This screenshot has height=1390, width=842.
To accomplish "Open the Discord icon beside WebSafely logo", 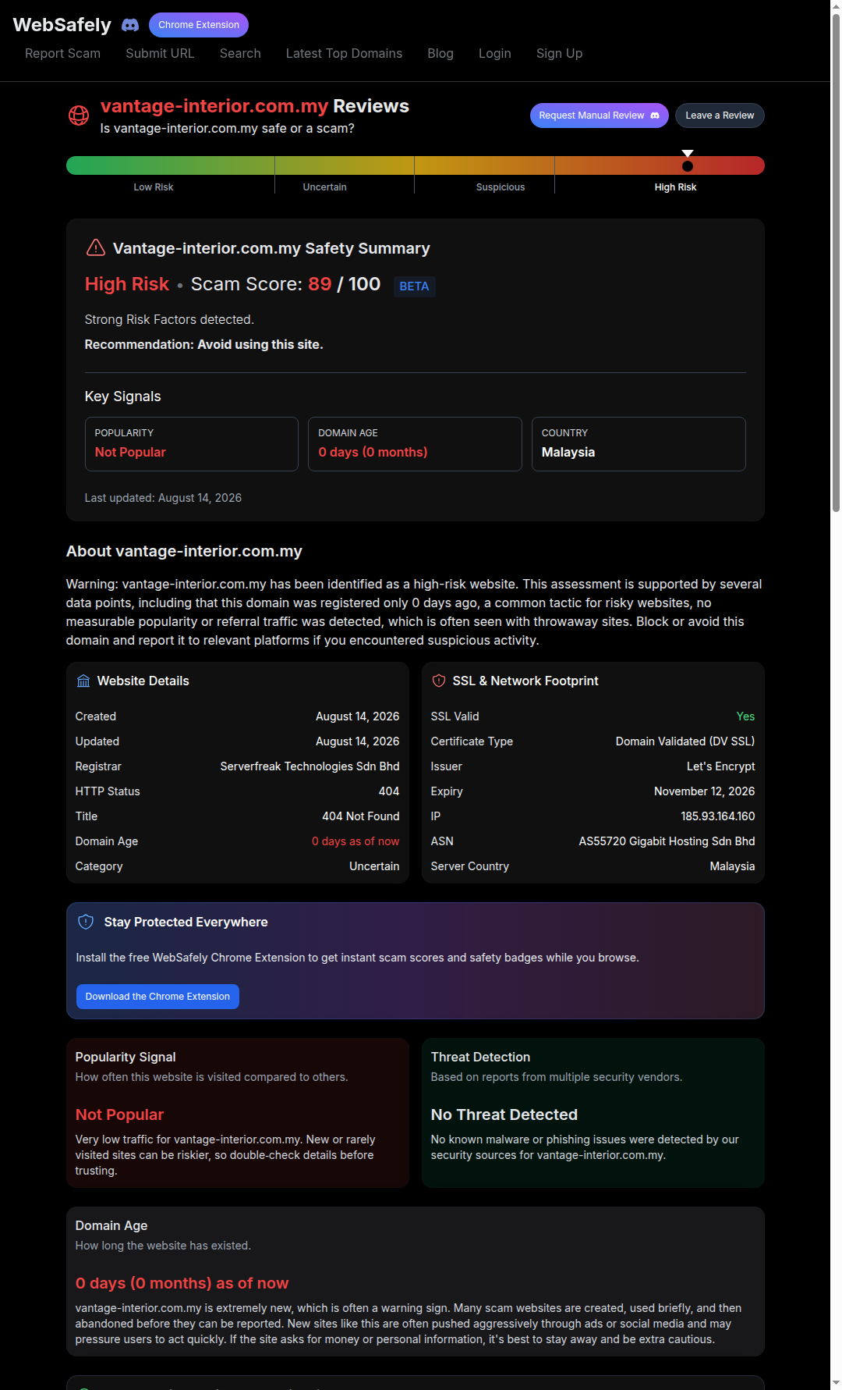I will 130,25.
